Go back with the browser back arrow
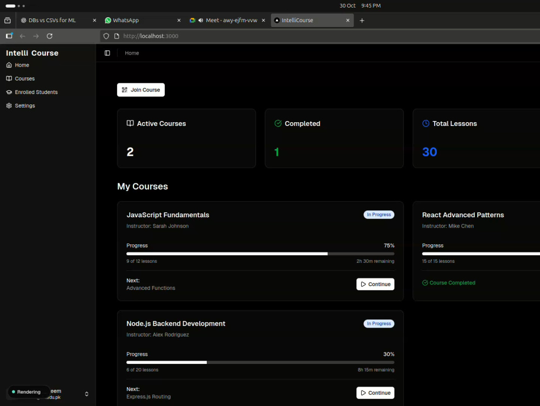540x406 pixels. point(22,36)
